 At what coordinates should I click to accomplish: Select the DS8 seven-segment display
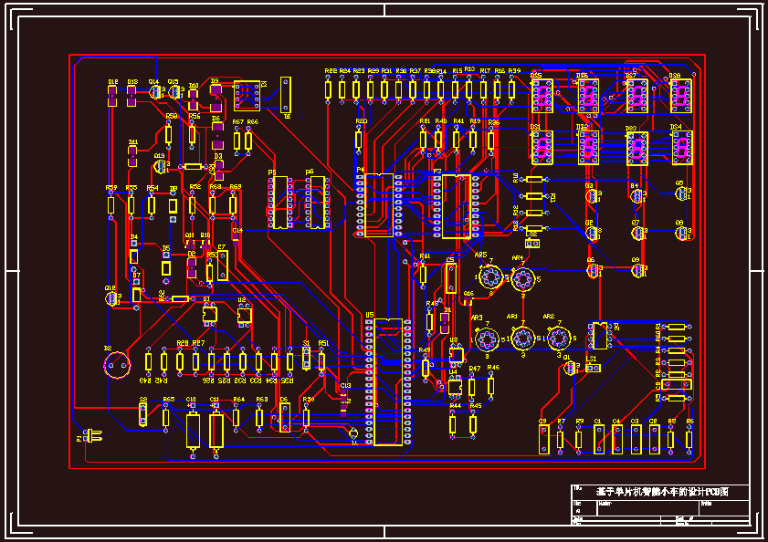681,96
